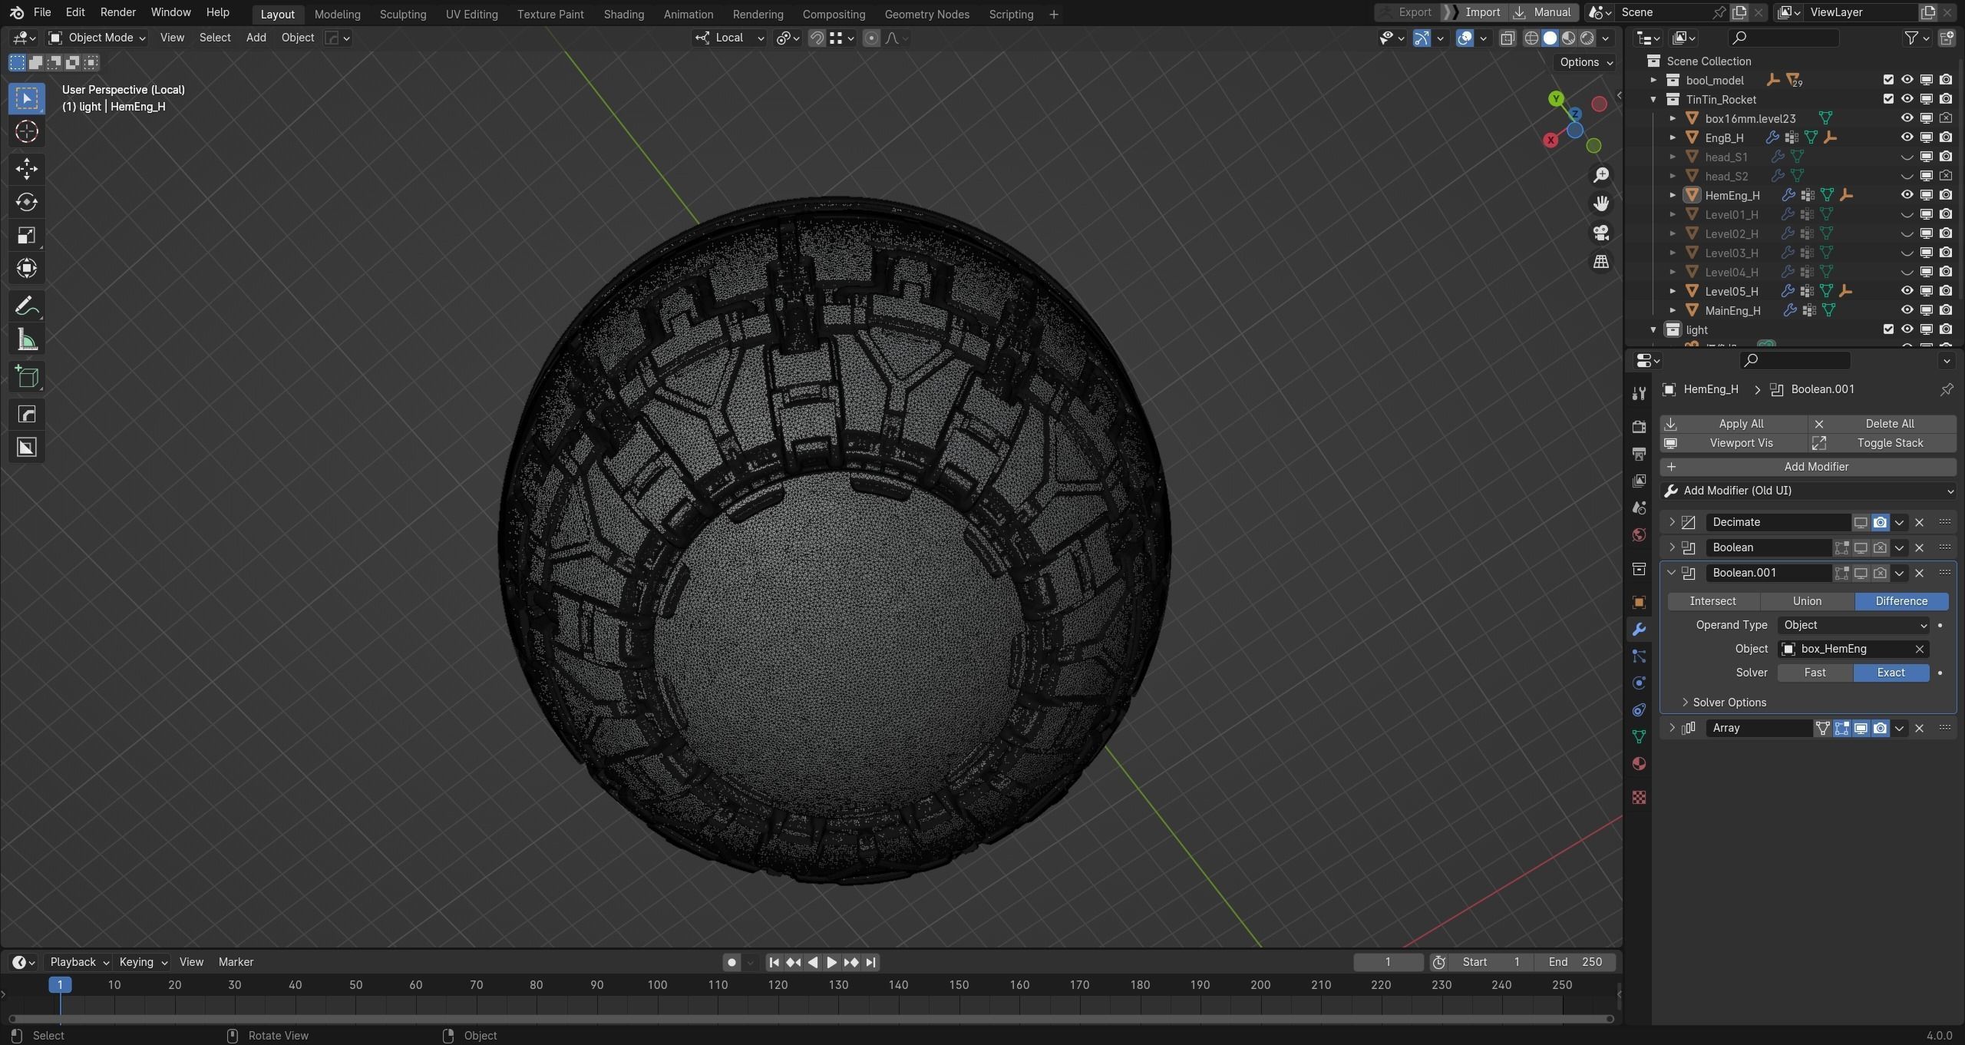Select the Scale tool
Viewport: 1965px width, 1045px height.
tap(27, 235)
